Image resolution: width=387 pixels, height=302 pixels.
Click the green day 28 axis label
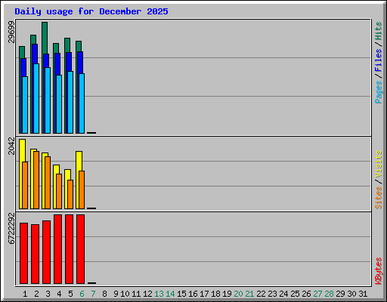(329, 294)
